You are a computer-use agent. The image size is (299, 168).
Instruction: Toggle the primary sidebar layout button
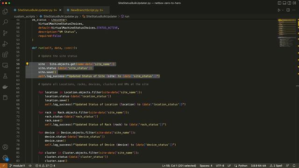point(279,3)
